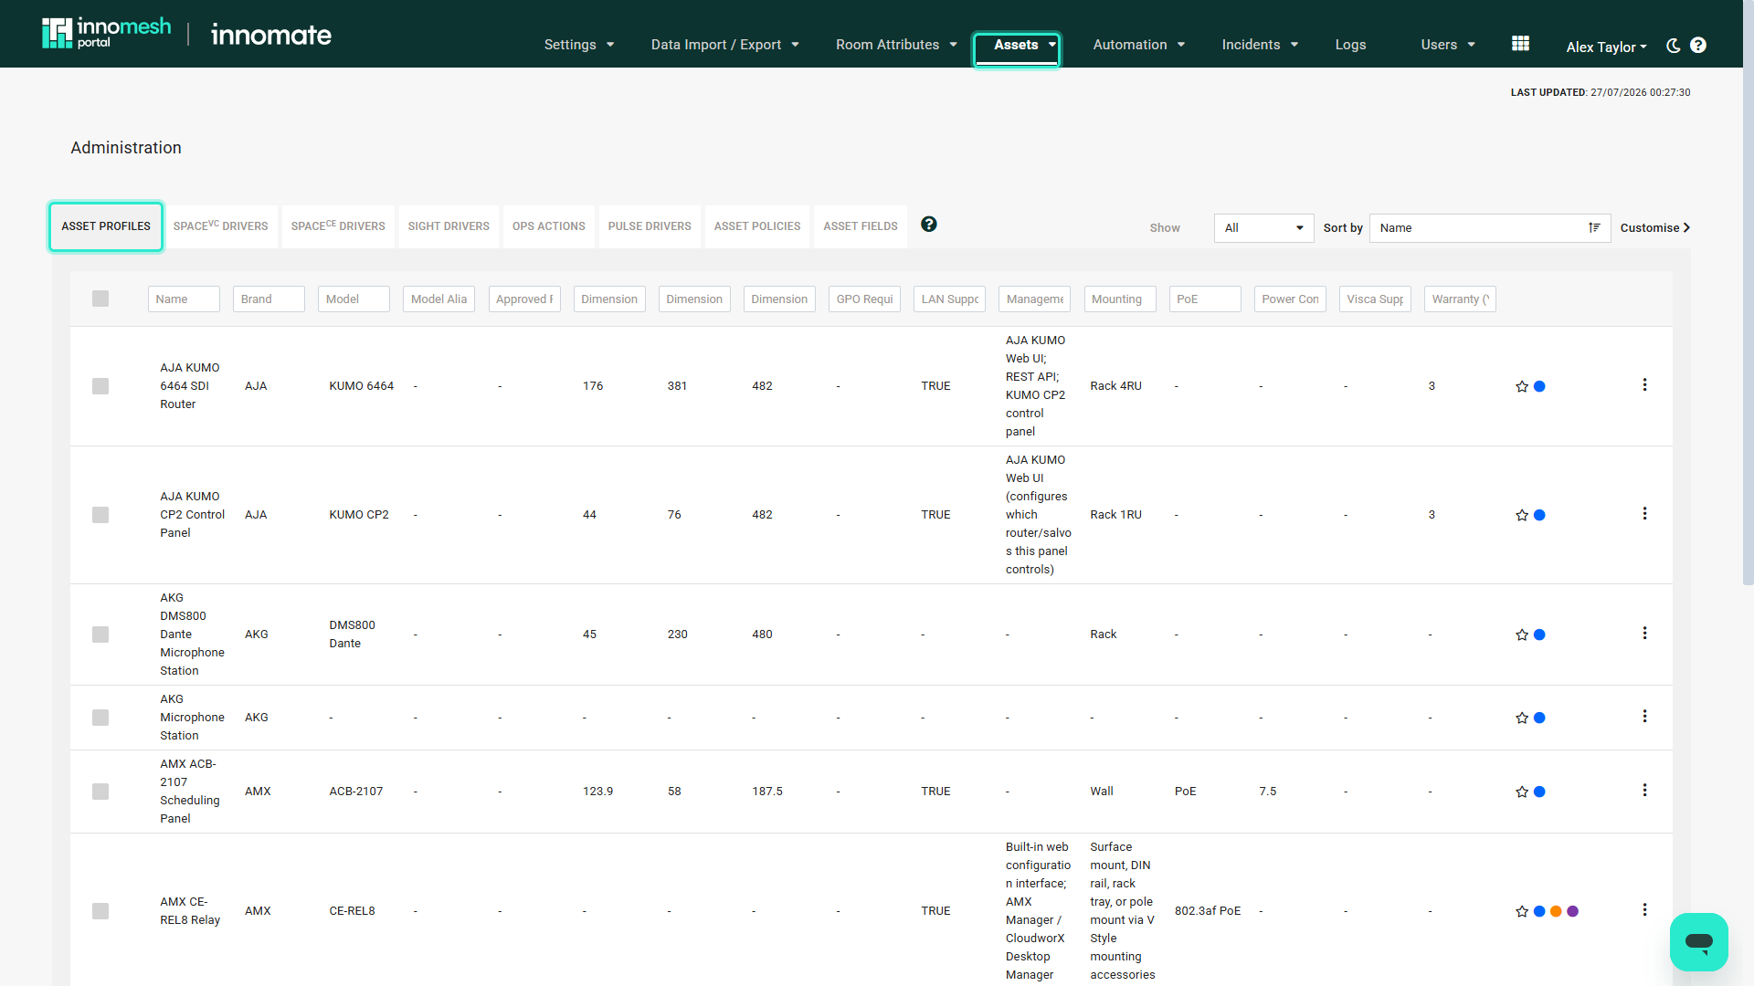The image size is (1754, 986).
Task: Click the Model Alias column filter field
Action: coord(438,299)
